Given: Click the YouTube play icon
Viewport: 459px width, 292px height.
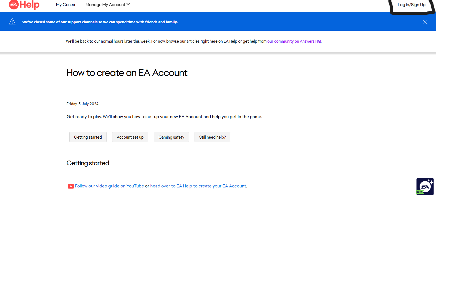Looking at the screenshot, I should [71, 186].
